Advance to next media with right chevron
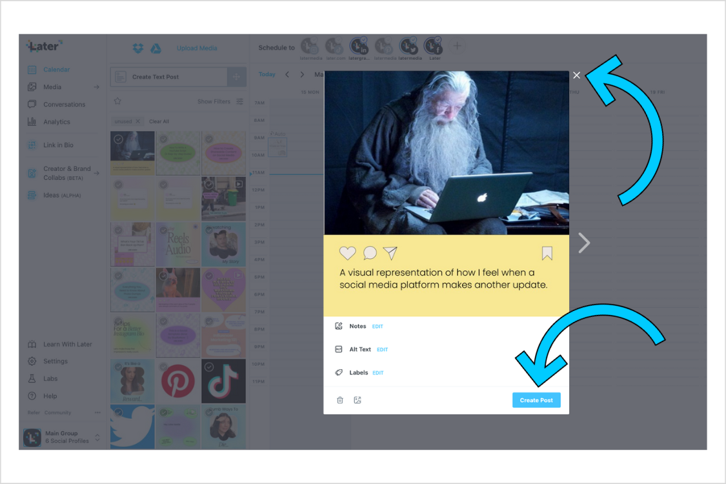 [x=584, y=243]
